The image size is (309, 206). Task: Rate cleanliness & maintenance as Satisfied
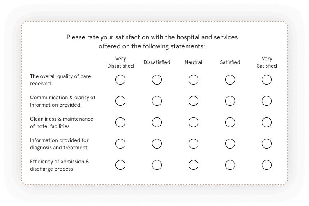click(x=230, y=122)
